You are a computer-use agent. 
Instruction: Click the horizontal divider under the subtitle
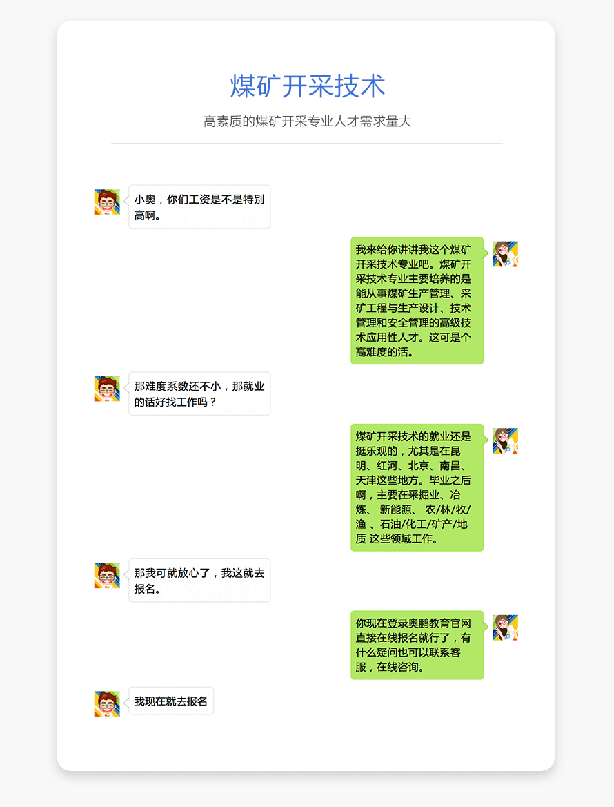click(307, 143)
